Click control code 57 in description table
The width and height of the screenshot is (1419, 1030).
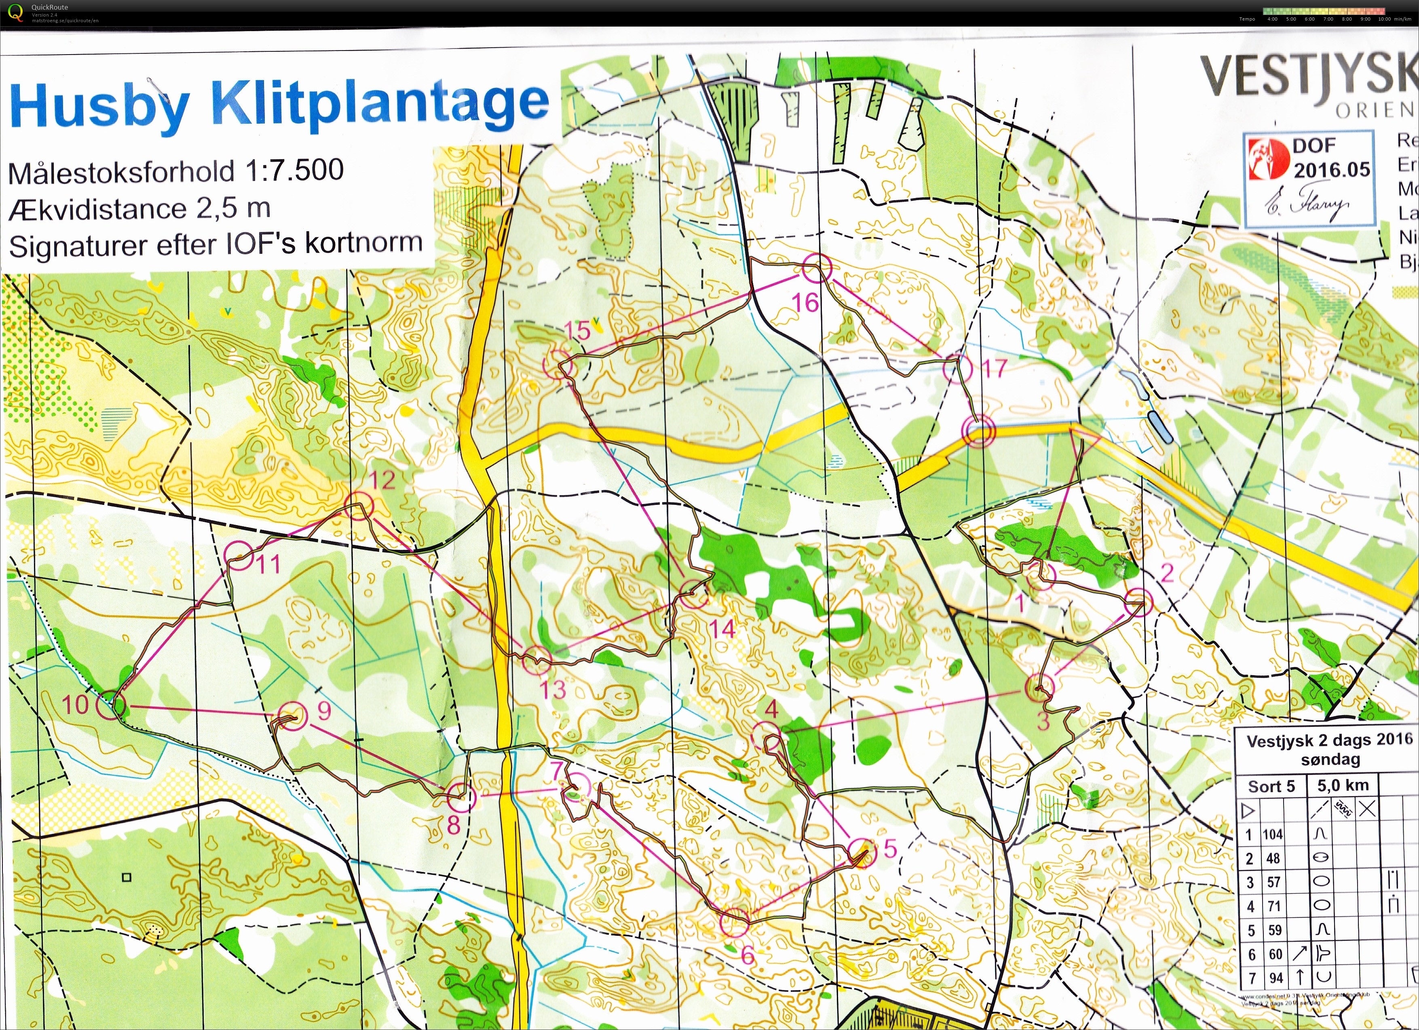(1273, 882)
